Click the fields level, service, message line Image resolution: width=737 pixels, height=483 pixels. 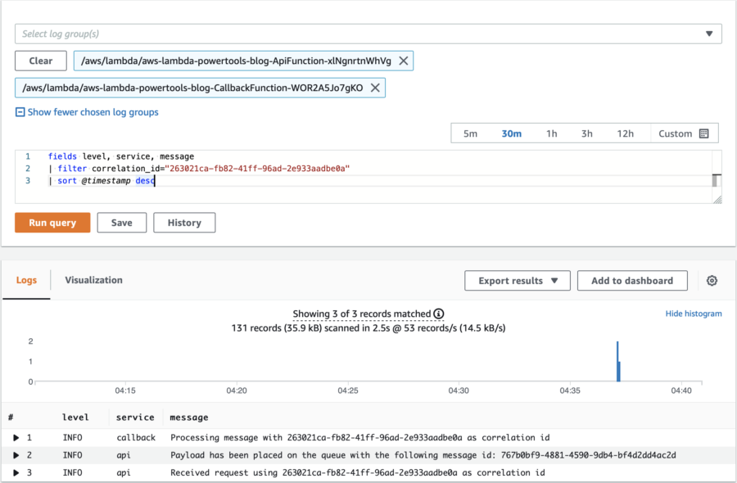[x=121, y=156]
